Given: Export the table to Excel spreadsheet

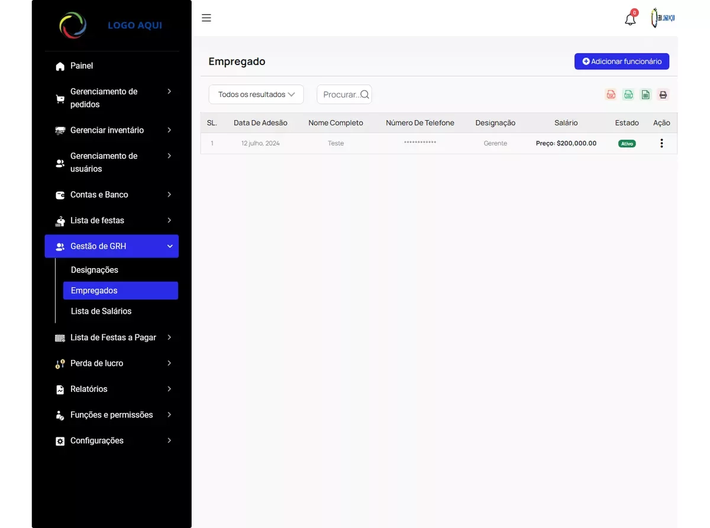Looking at the screenshot, I should point(646,95).
